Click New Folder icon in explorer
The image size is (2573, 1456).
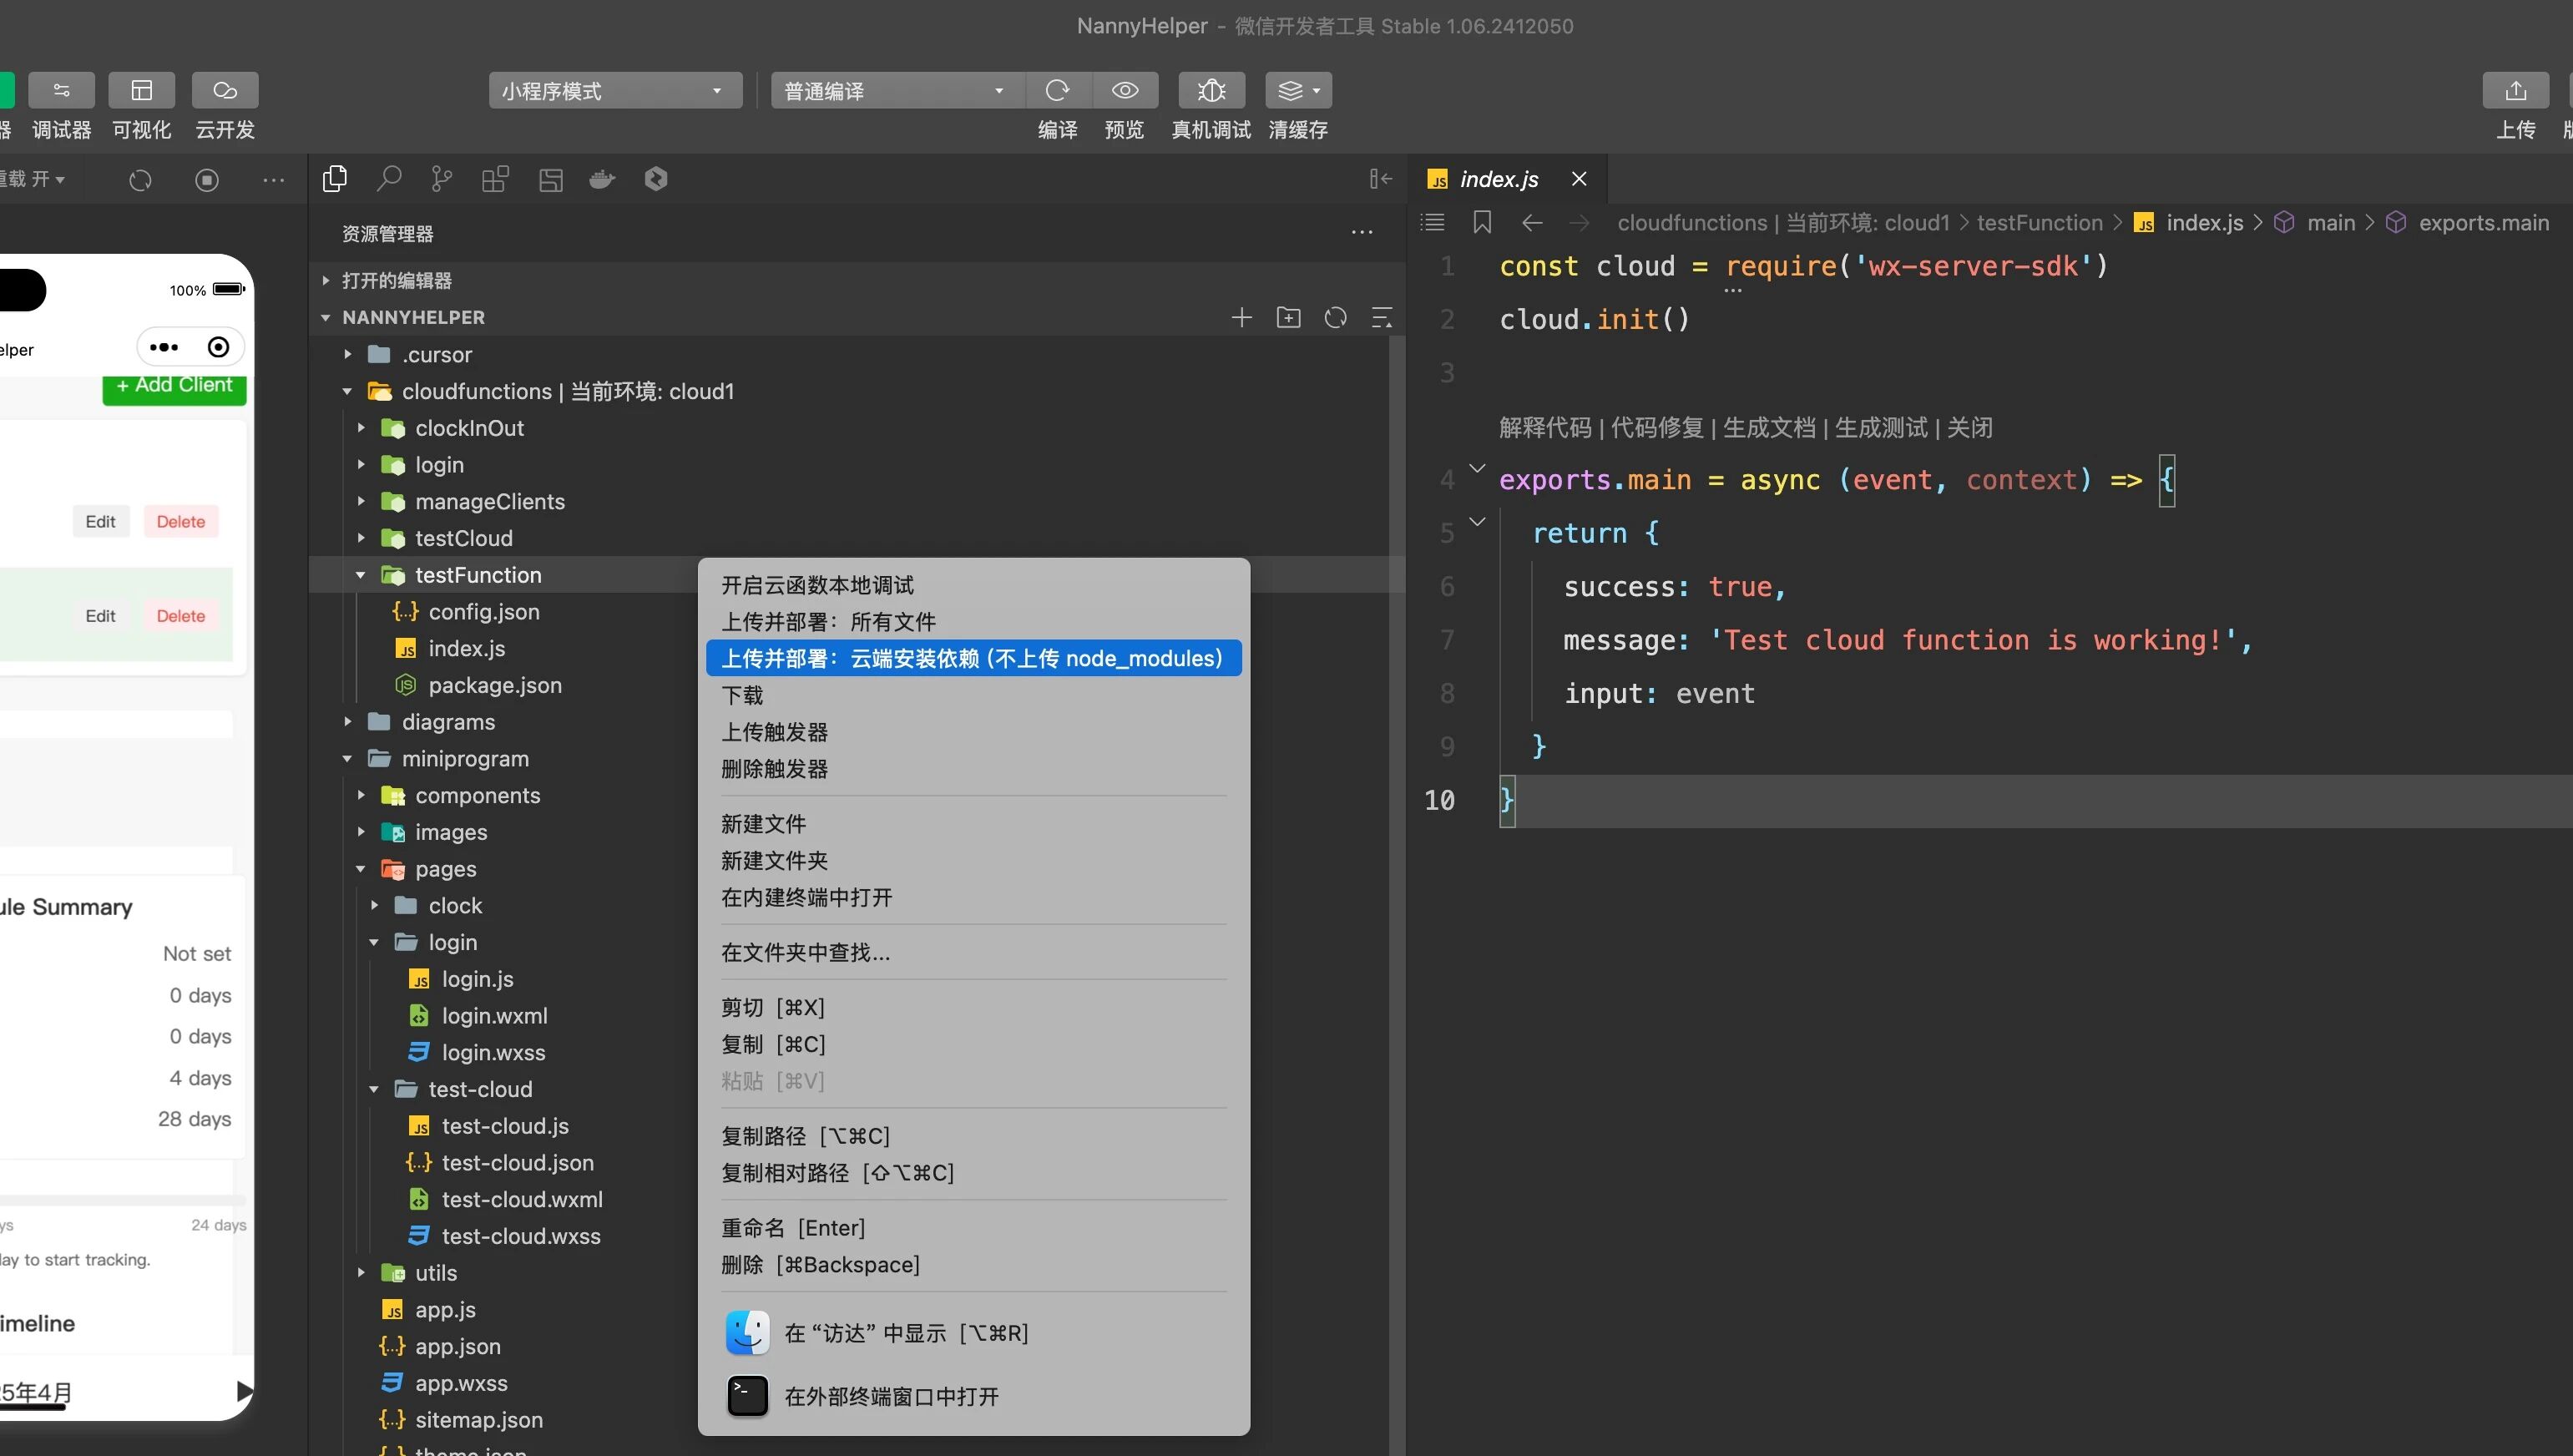point(1288,318)
